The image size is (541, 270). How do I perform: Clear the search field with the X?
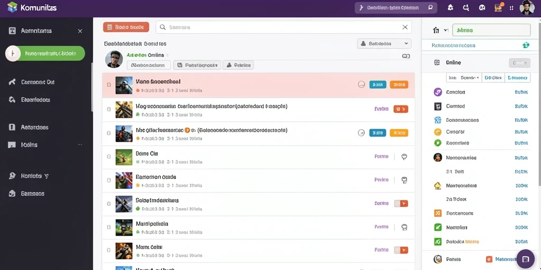405,27
